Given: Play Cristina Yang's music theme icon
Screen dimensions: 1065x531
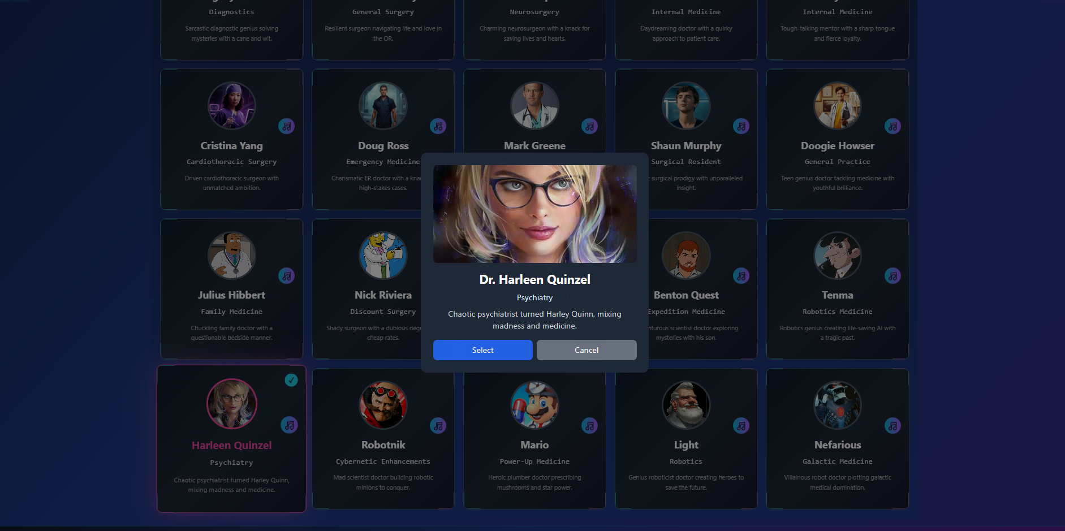Looking at the screenshot, I should [287, 126].
